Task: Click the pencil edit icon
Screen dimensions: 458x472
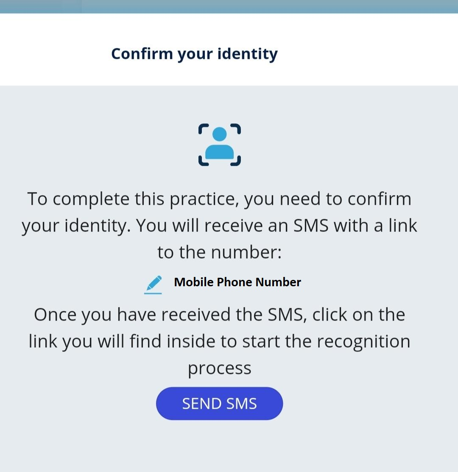Action: click(x=154, y=284)
